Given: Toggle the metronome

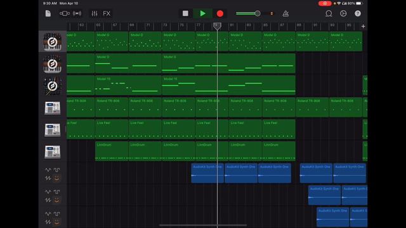Looking at the screenshot, I should (285, 13).
